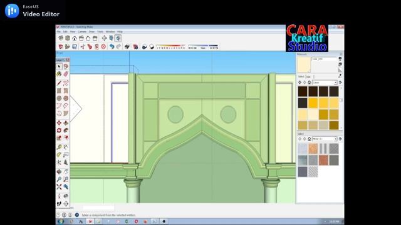Image resolution: width=401 pixels, height=225 pixels.
Task: Save the model with floppy icon
Action: click(75, 47)
